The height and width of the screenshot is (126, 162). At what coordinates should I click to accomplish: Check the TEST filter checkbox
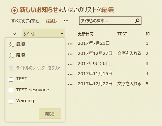[x=11, y=79]
